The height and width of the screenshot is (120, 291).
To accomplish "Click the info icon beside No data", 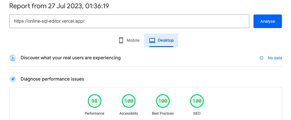I will pyautogui.click(x=261, y=58).
